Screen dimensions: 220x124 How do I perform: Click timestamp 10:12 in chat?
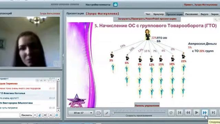52,89
